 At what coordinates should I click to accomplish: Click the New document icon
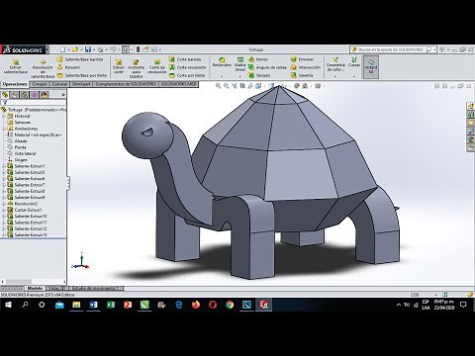pos(62,49)
